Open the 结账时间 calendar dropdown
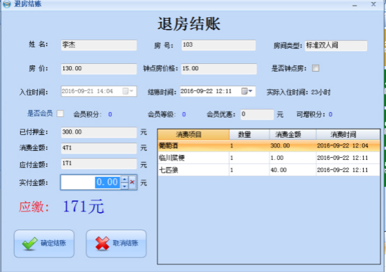 [247, 91]
